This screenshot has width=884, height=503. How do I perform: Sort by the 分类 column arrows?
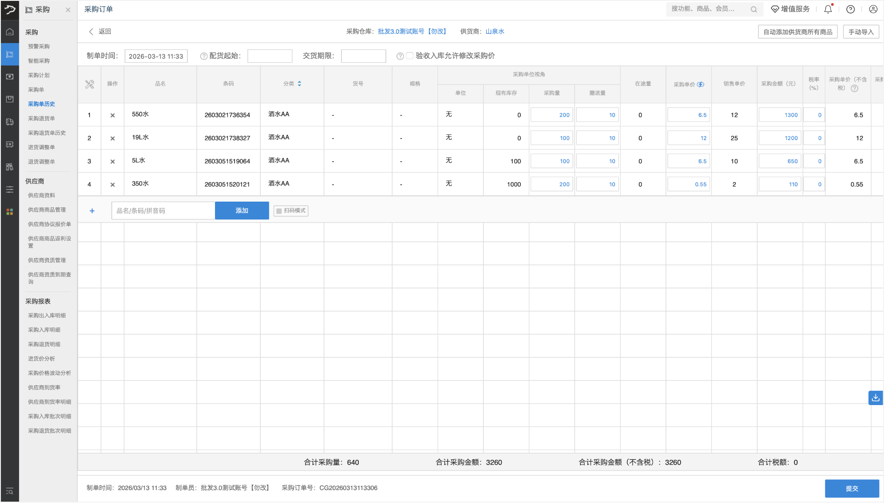(300, 84)
